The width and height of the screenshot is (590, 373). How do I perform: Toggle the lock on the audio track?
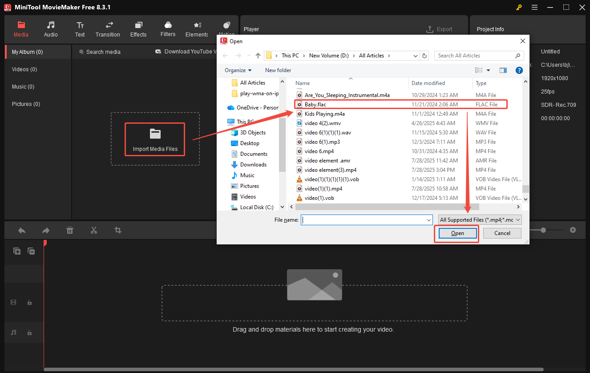[29, 332]
